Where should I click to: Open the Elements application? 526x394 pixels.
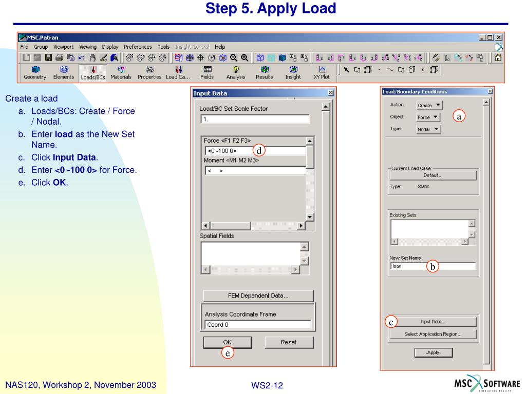pyautogui.click(x=63, y=73)
